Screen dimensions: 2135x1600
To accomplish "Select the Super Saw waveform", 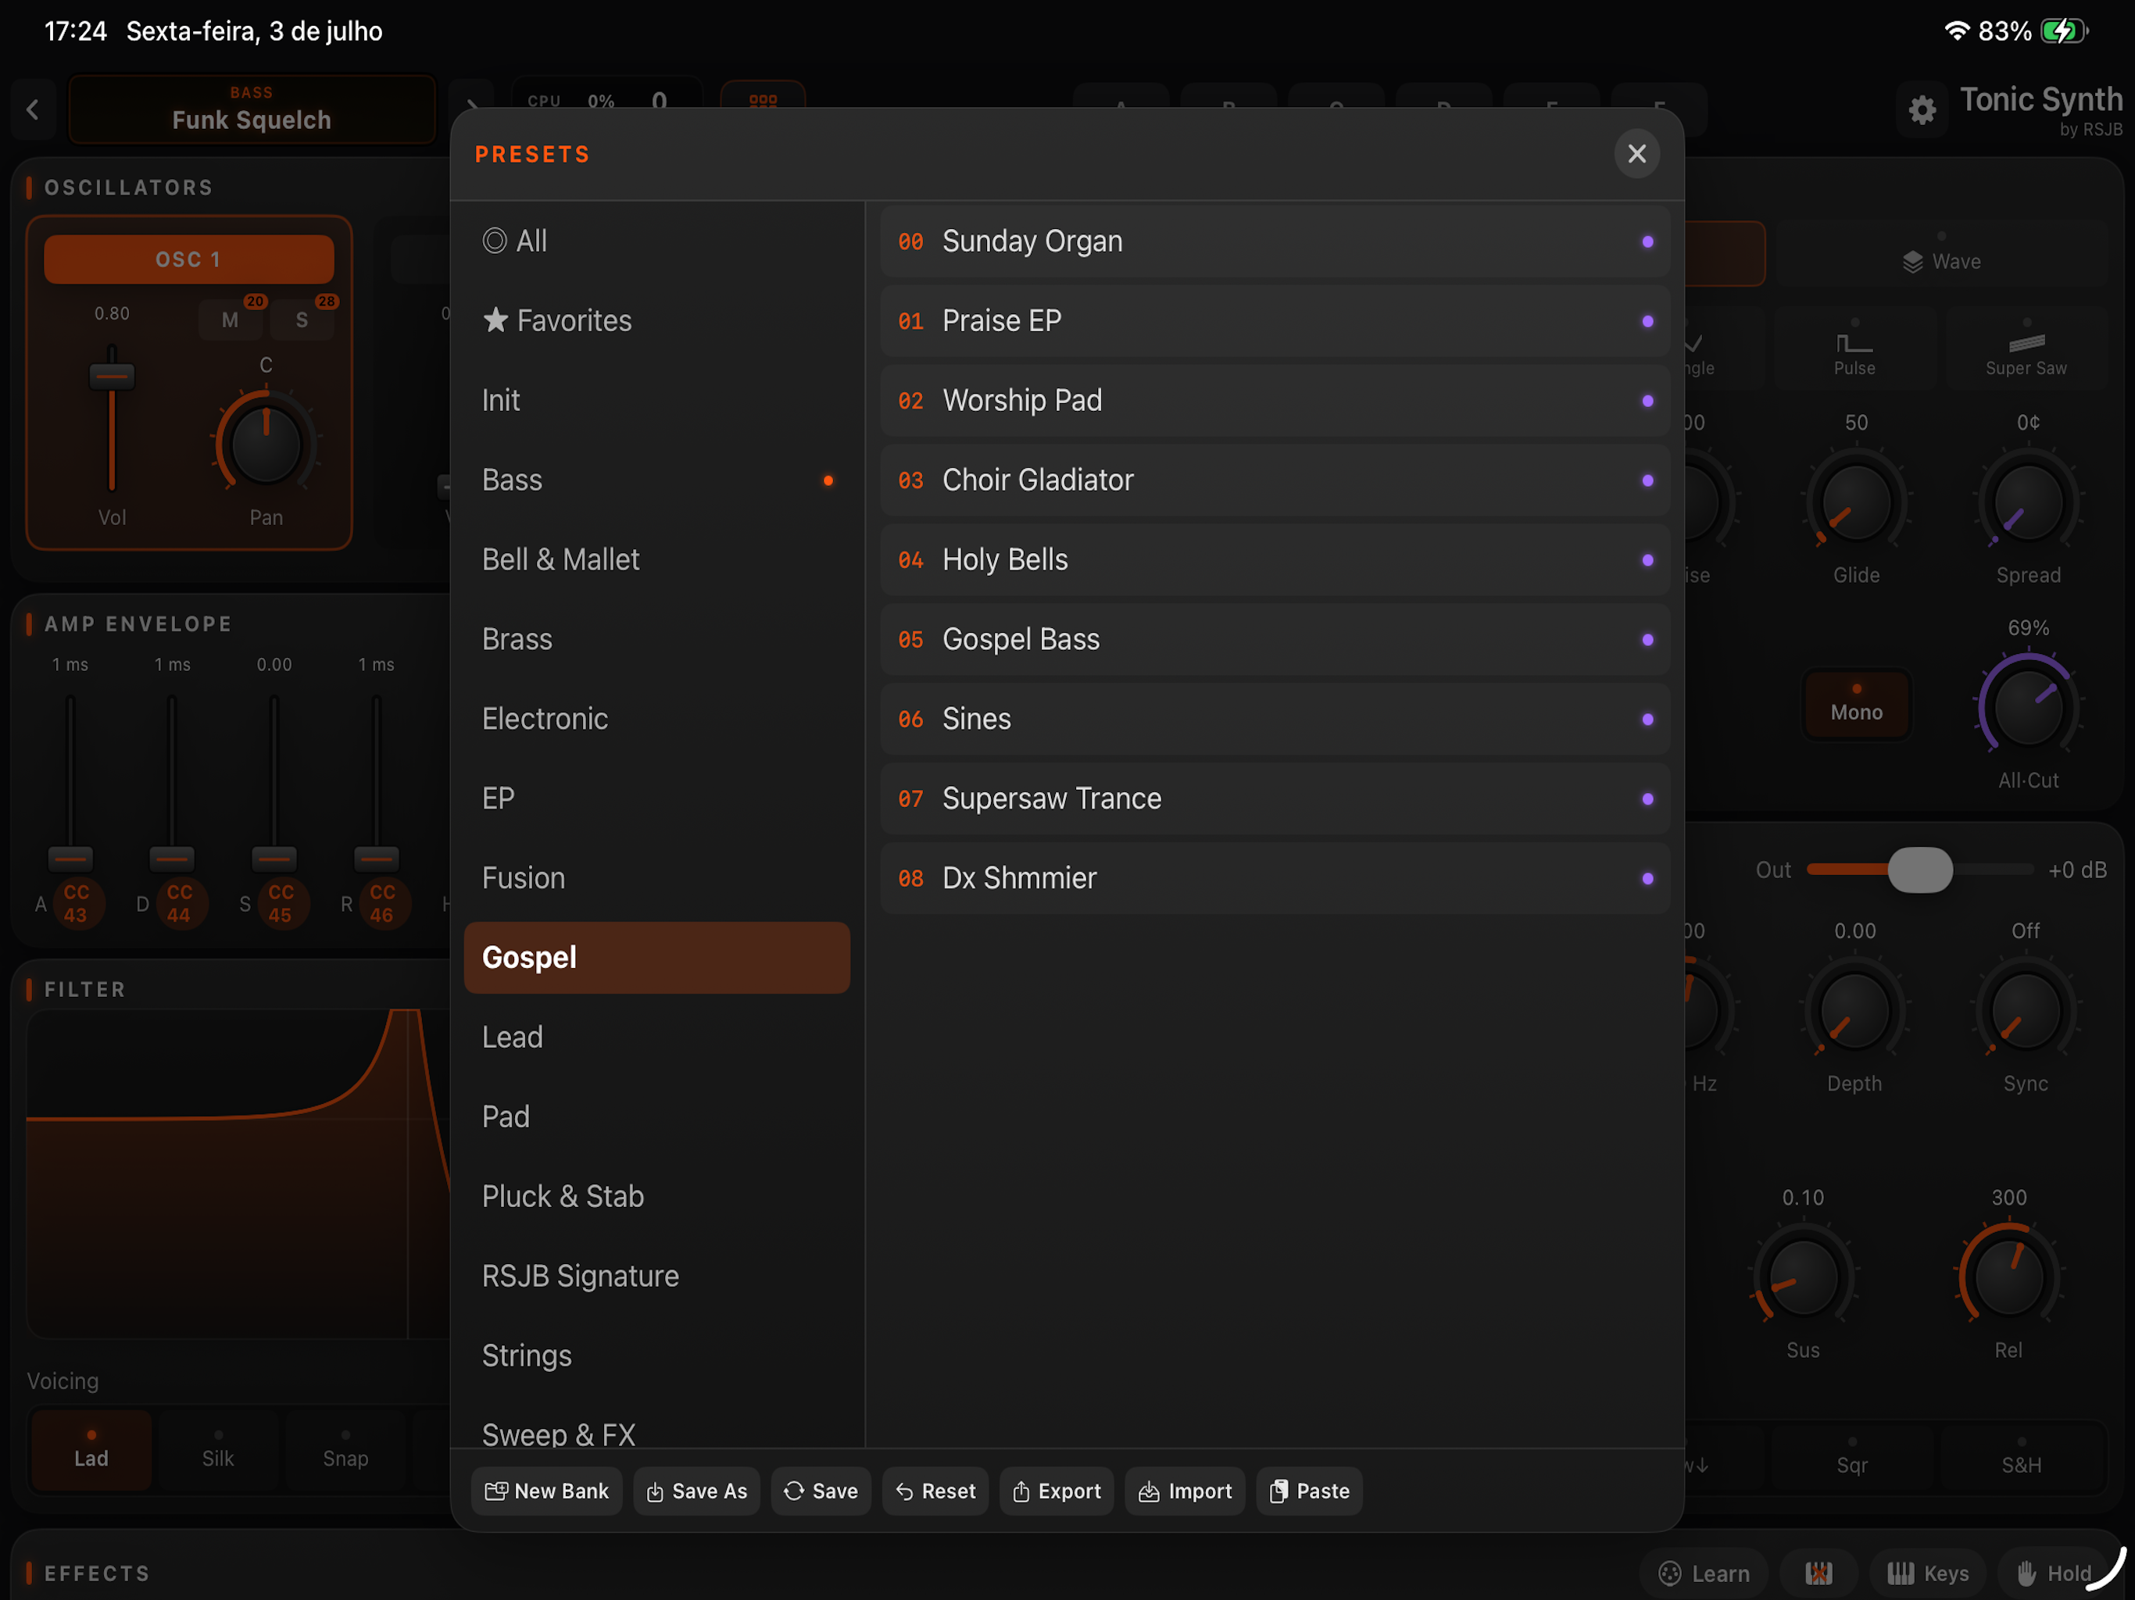I will [2026, 349].
